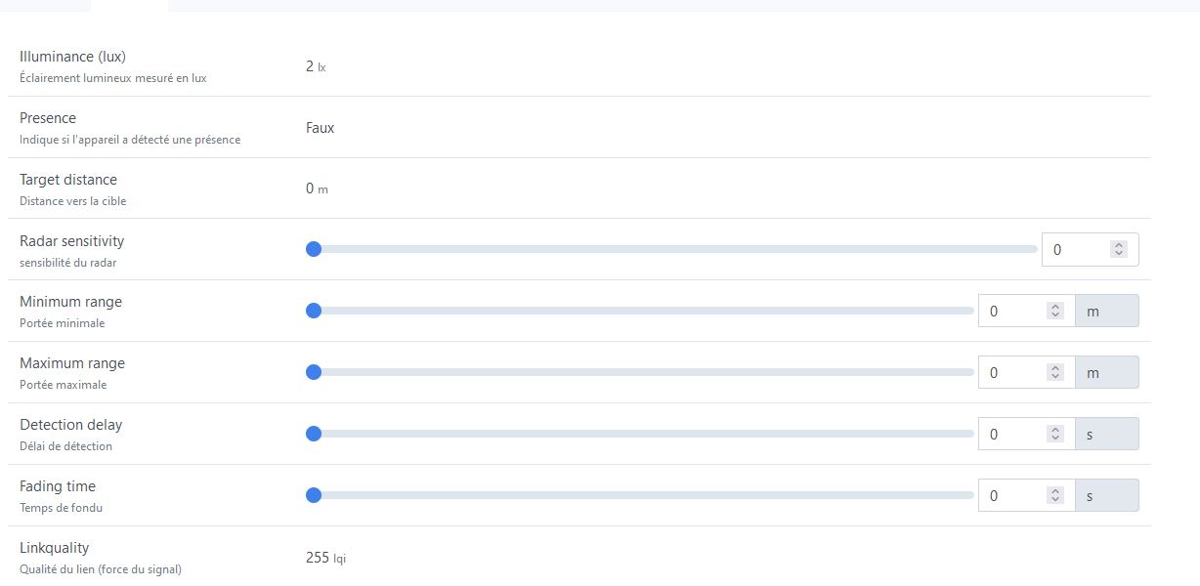Focus the Radar sensitivity number field
This screenshot has width=1200, height=586.
(x=1090, y=249)
